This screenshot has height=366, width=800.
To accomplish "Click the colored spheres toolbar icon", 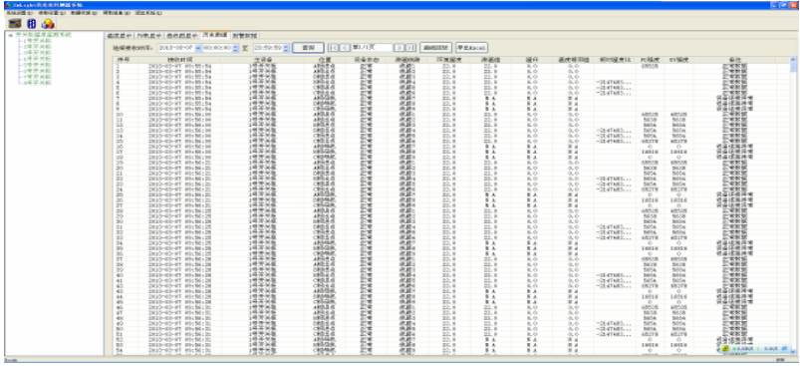I will (48, 24).
